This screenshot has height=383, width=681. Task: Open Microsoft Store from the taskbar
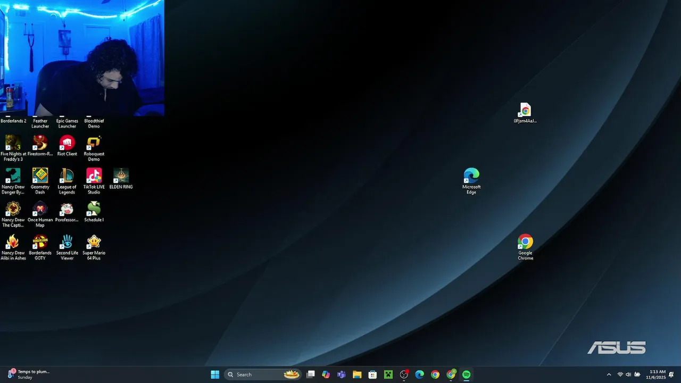(x=373, y=374)
